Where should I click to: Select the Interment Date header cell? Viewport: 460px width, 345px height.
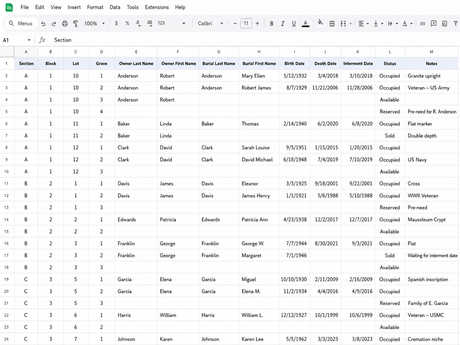tap(358, 64)
